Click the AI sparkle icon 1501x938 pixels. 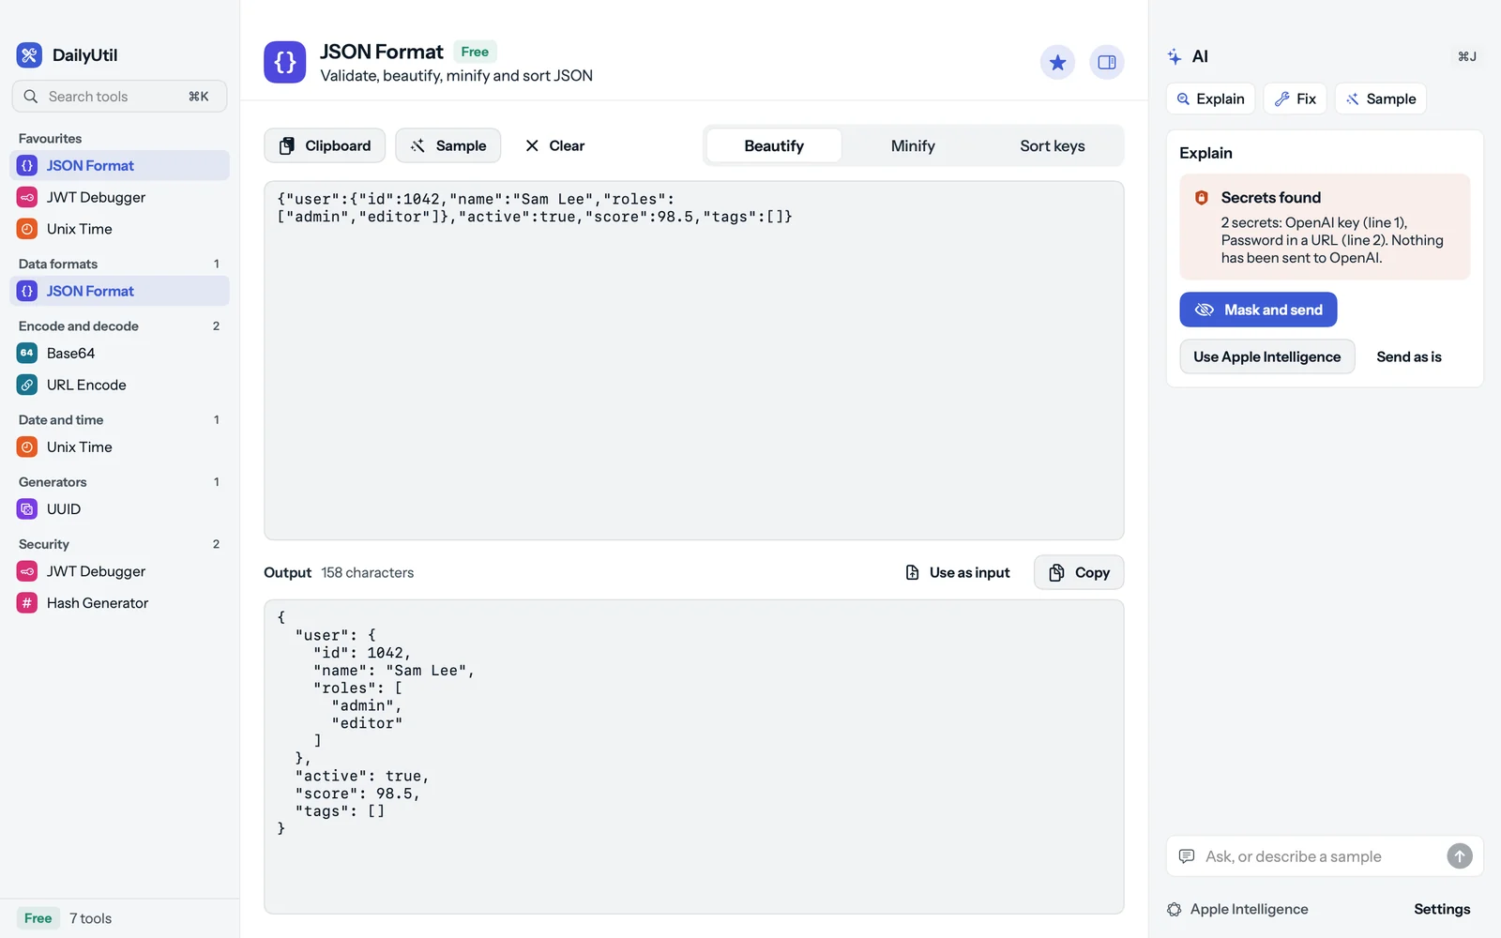click(1175, 56)
